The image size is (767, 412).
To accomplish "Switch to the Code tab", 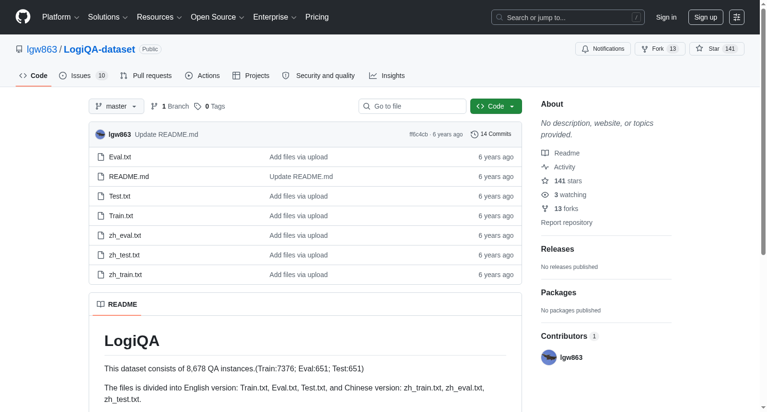I will 34,76.
